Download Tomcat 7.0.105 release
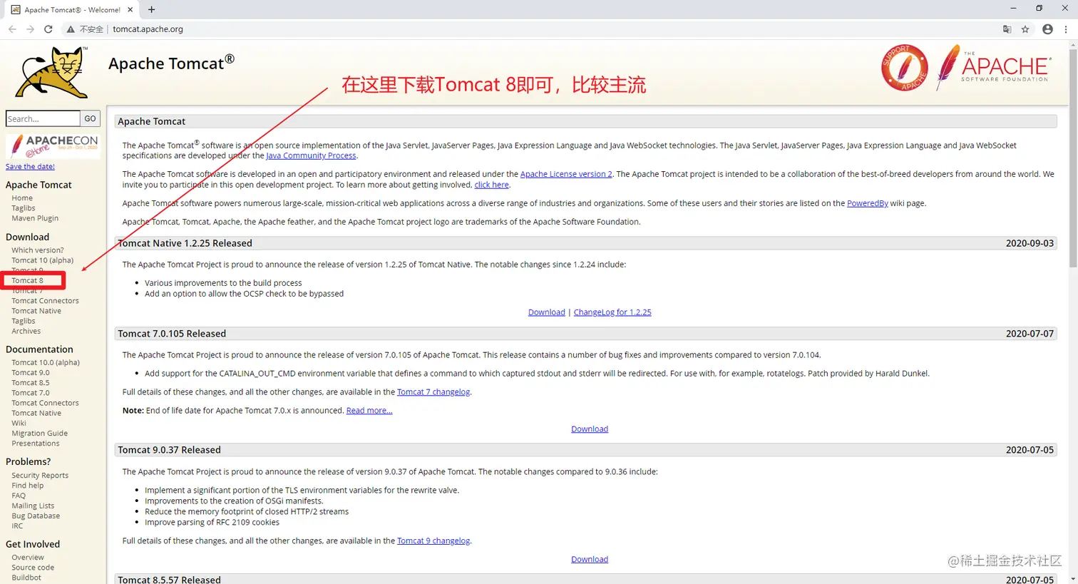Viewport: 1078px width, 584px height. 590,429
